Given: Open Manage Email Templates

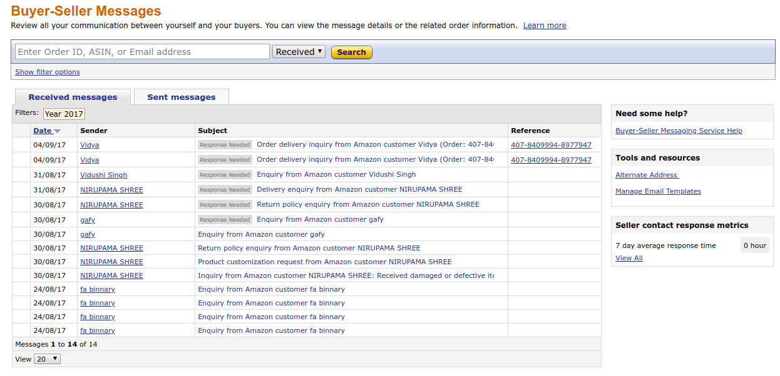Looking at the screenshot, I should tap(658, 191).
